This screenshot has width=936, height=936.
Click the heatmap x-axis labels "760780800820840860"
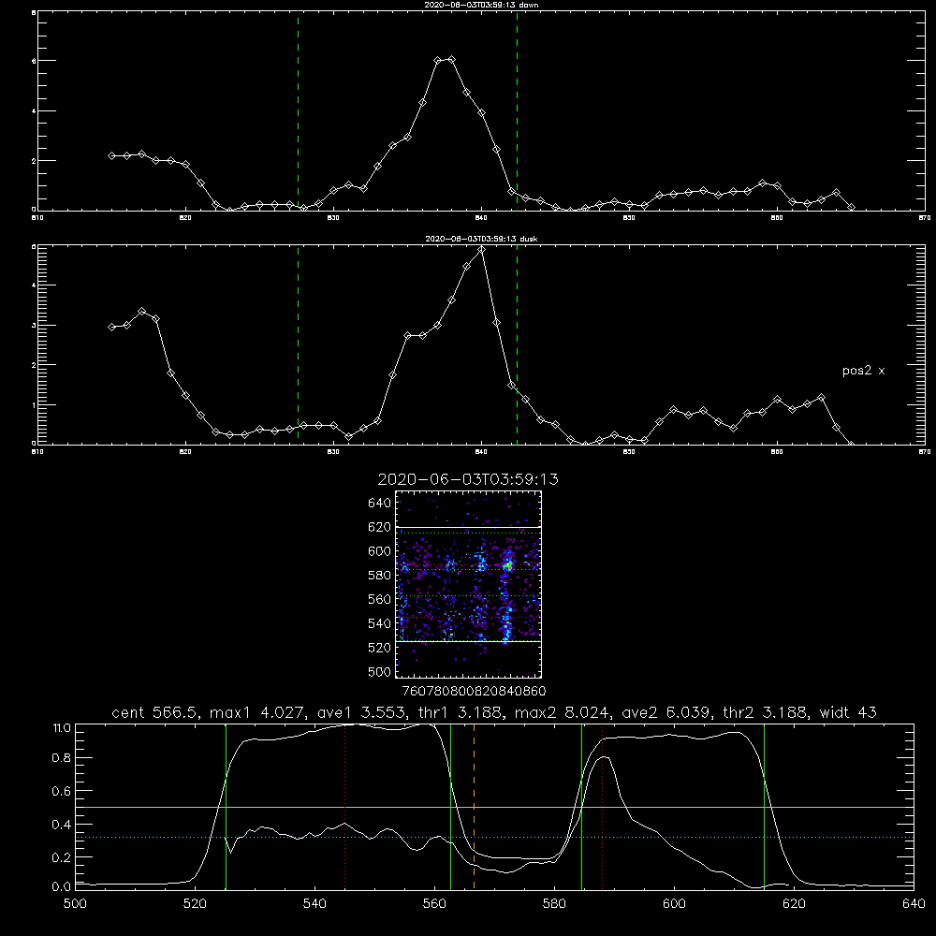[475, 691]
